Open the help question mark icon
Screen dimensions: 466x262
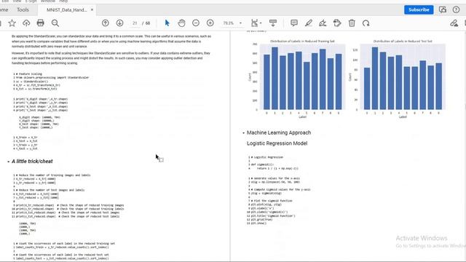pyautogui.click(x=457, y=9)
